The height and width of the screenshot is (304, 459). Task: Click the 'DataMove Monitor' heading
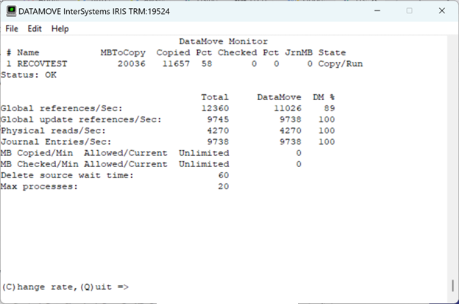coord(224,41)
